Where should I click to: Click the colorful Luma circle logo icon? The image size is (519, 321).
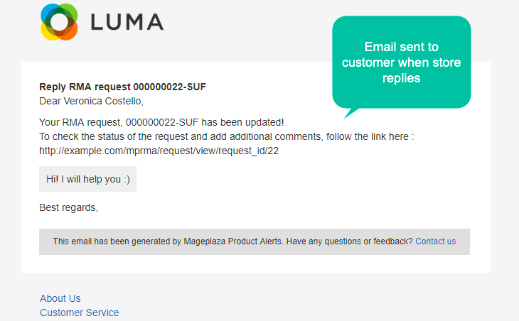pyautogui.click(x=59, y=22)
